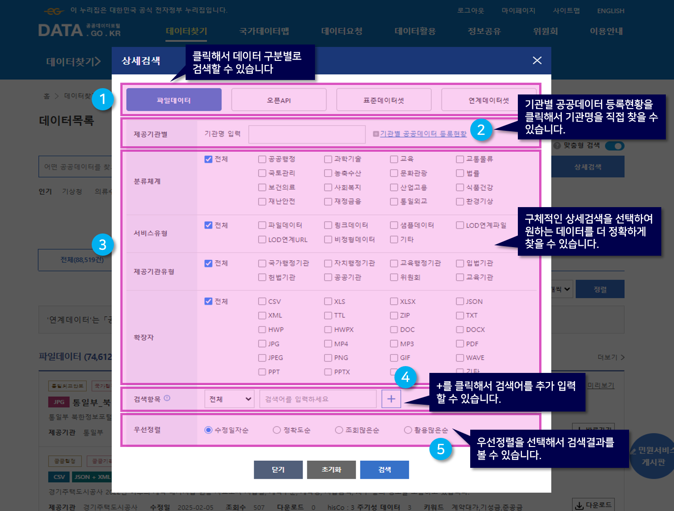Select the 정확도순 radio button
674x511 pixels.
point(276,430)
